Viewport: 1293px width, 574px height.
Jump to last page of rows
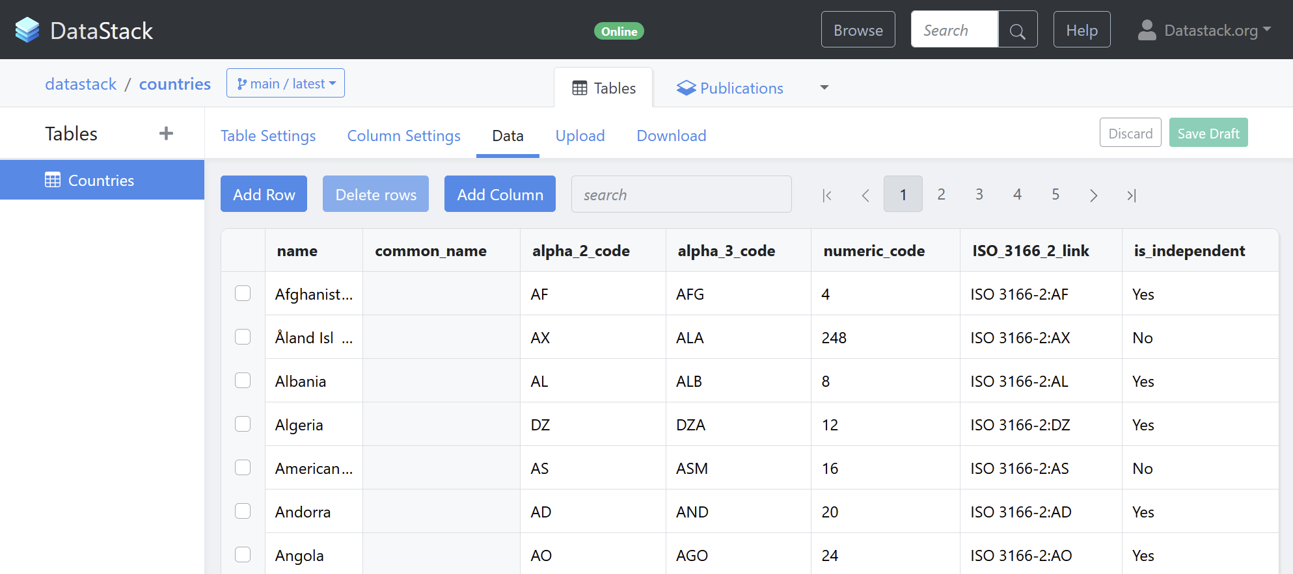(x=1132, y=195)
